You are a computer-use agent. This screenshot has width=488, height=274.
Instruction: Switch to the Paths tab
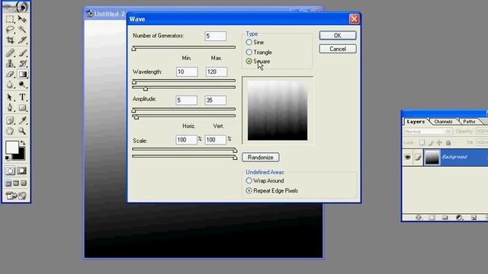tap(469, 122)
